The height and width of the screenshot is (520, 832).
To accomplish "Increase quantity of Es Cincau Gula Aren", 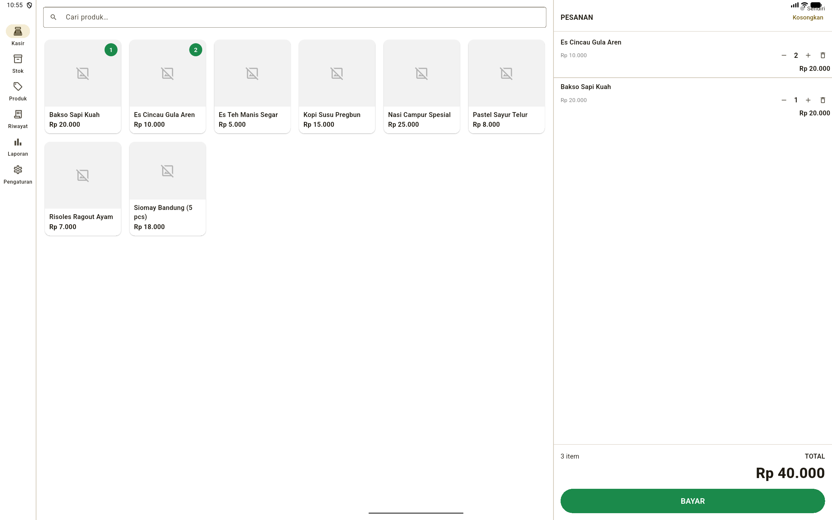I will click(x=808, y=55).
